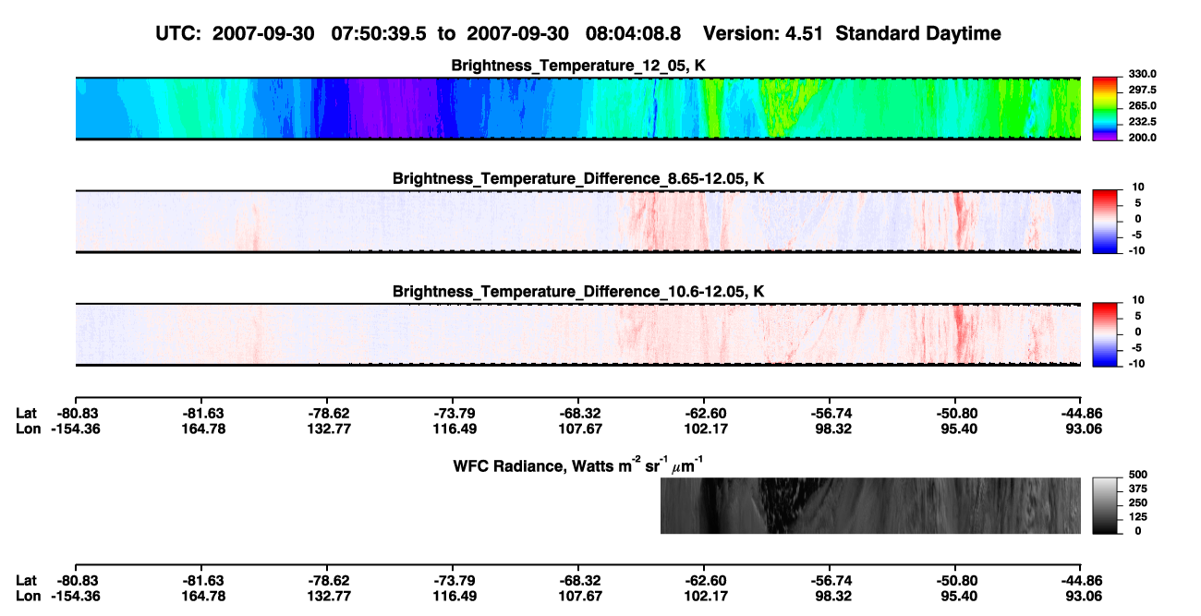The height and width of the screenshot is (616, 1201).
Task: Click the 'Lat' label of the axis under the 10.6-12.05 panel
Action: [x=27, y=415]
